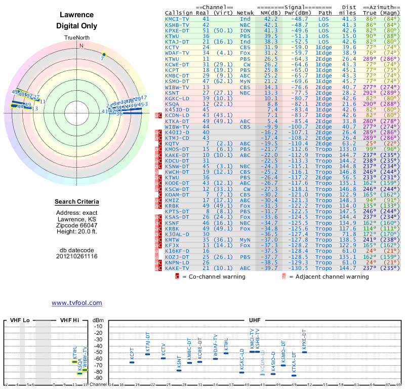Click adjacent channel badge on KOZJ-DT row
The height and width of the screenshot is (389, 405).
(x=156, y=257)
